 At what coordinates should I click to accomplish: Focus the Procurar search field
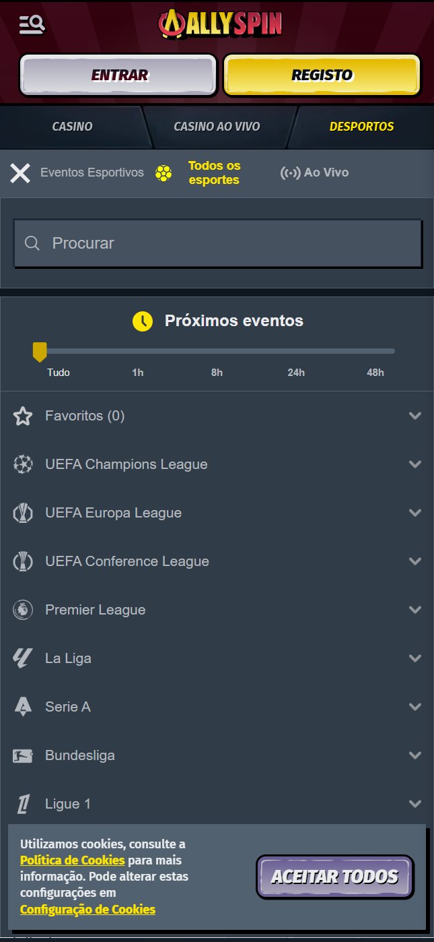click(218, 243)
